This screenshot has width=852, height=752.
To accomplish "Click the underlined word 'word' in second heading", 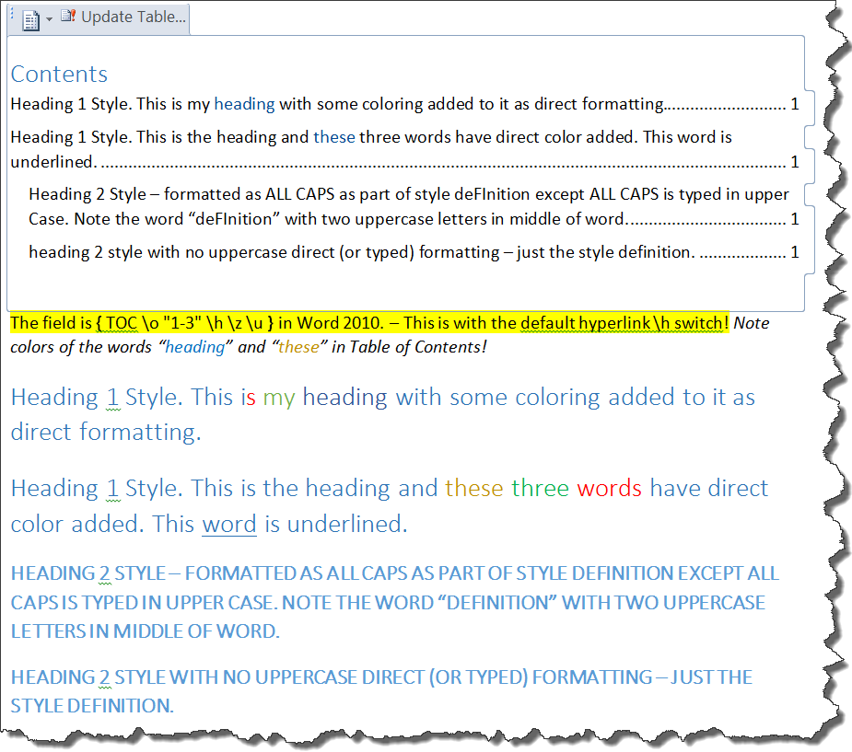I will 228,524.
